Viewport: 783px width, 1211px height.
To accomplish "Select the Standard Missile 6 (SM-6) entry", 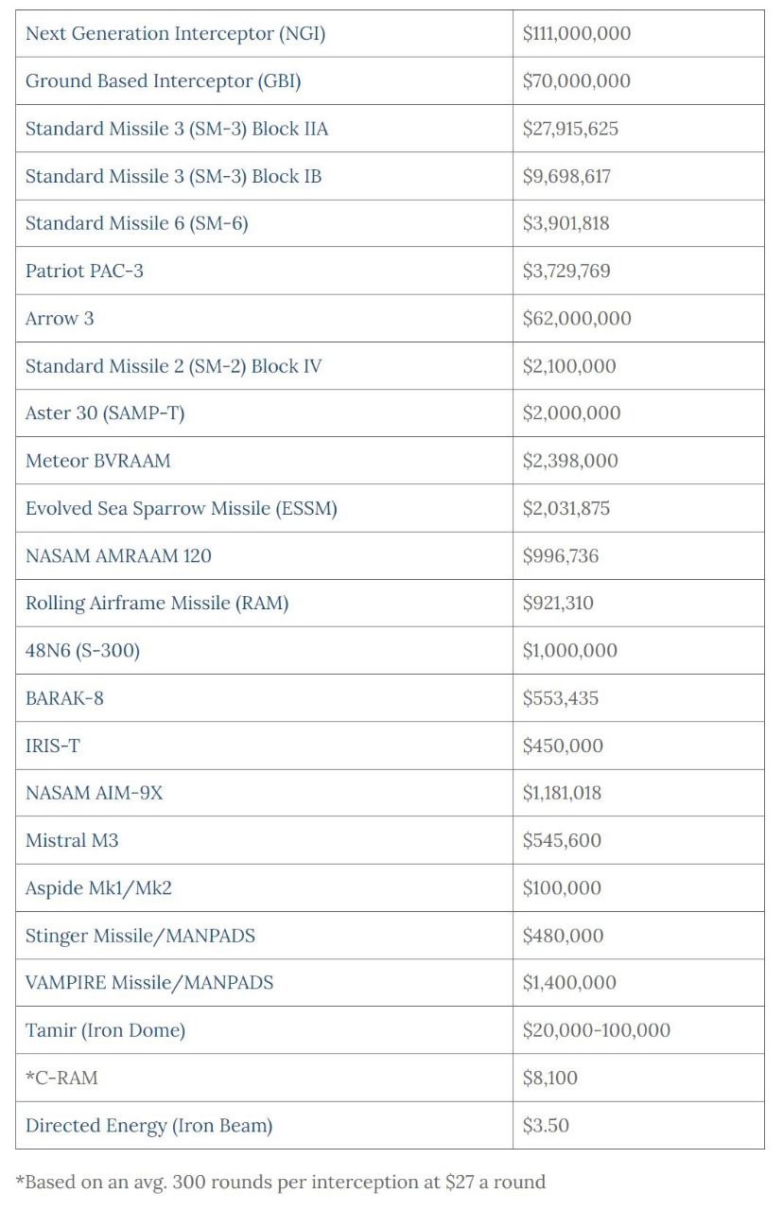I will [136, 223].
